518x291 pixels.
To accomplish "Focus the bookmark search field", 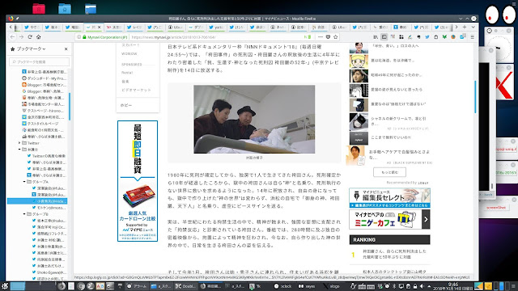I will tap(40, 61).
